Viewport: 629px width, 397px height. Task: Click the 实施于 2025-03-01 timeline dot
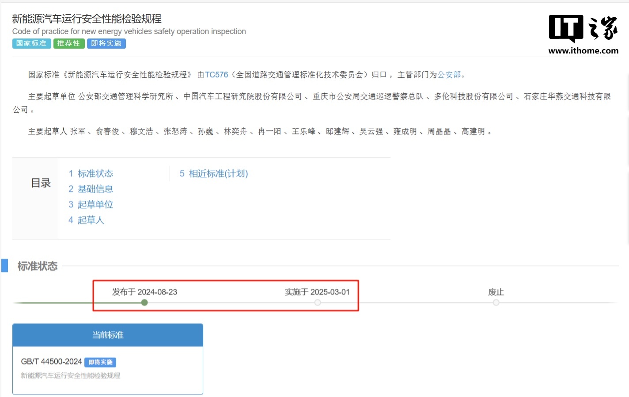click(318, 303)
